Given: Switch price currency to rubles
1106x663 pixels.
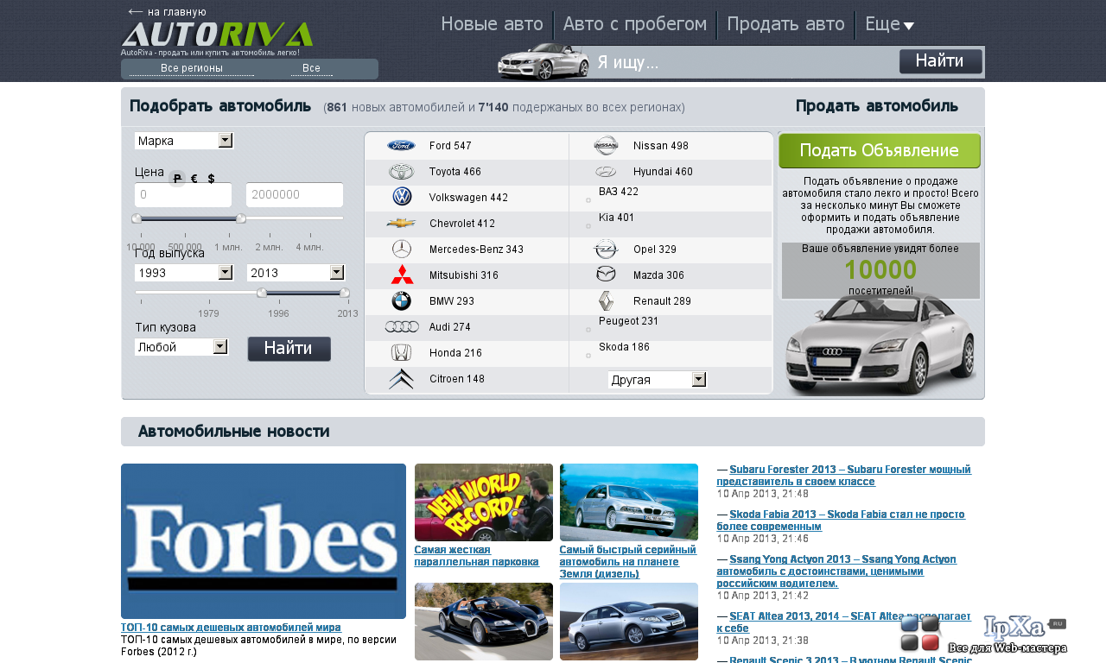Looking at the screenshot, I should tap(177, 179).
